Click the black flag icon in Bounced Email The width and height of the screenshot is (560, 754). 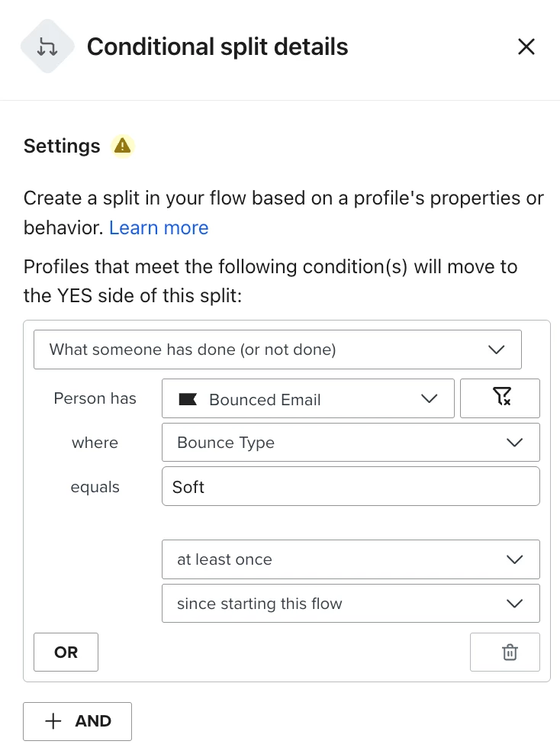188,399
